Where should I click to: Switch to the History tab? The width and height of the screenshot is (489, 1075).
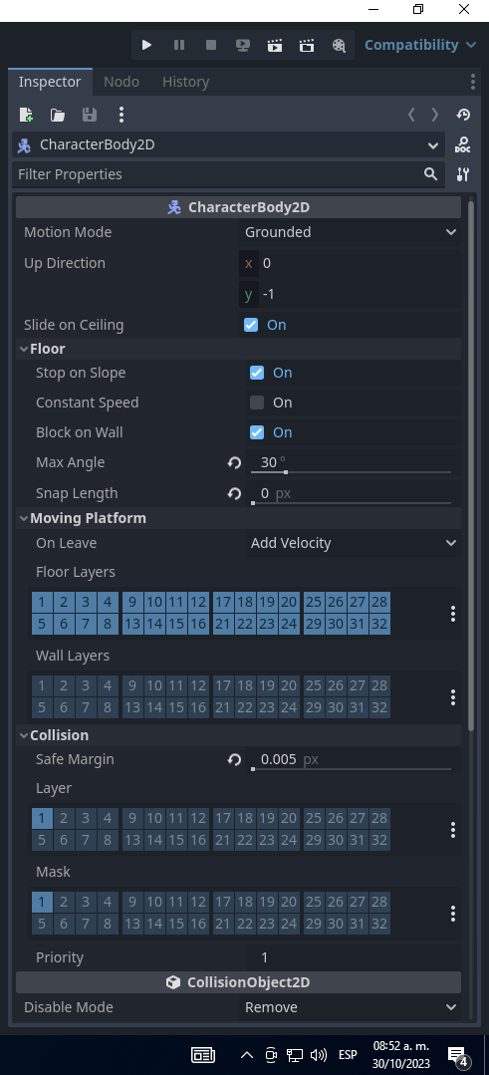tap(185, 82)
